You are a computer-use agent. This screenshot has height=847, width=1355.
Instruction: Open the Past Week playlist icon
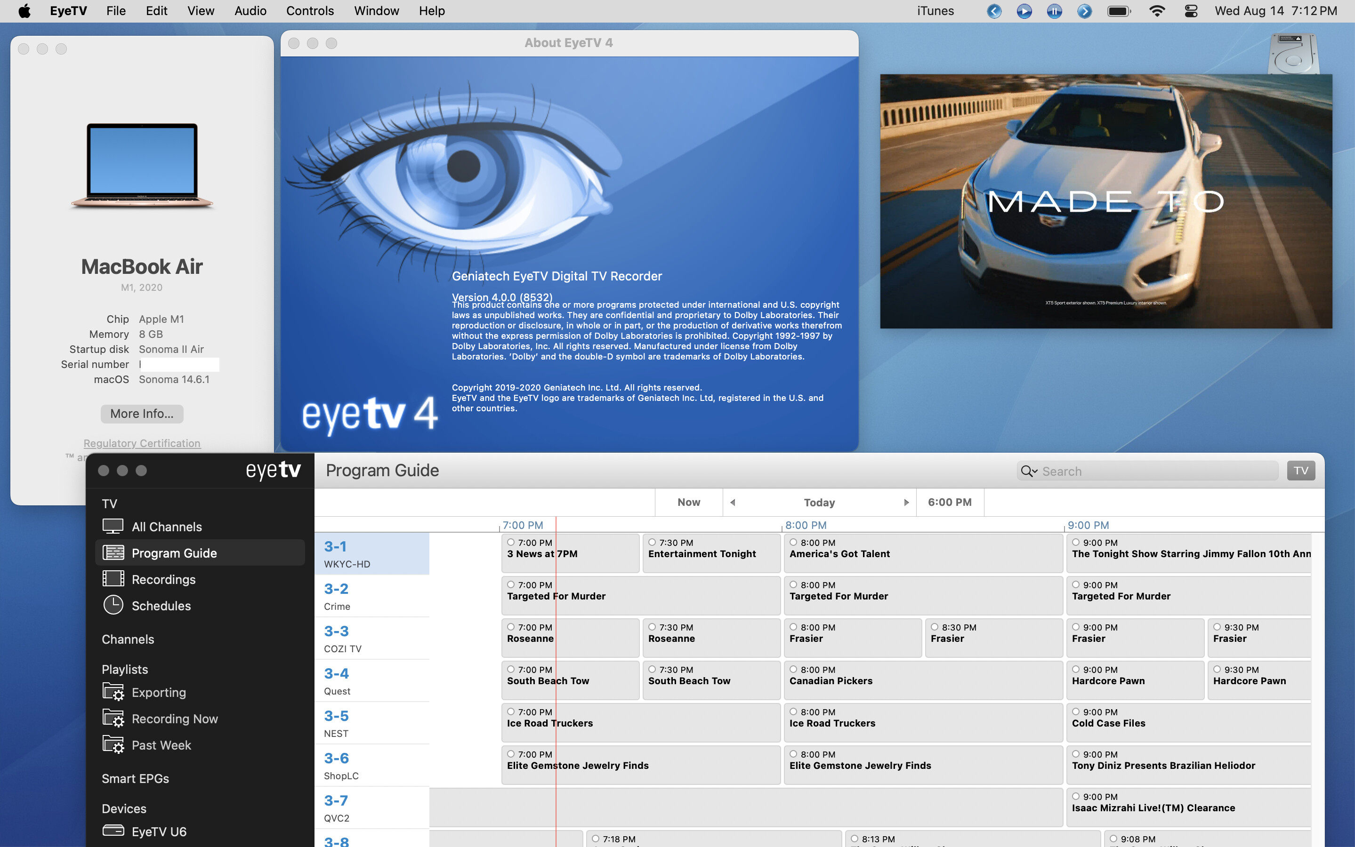[x=113, y=744]
